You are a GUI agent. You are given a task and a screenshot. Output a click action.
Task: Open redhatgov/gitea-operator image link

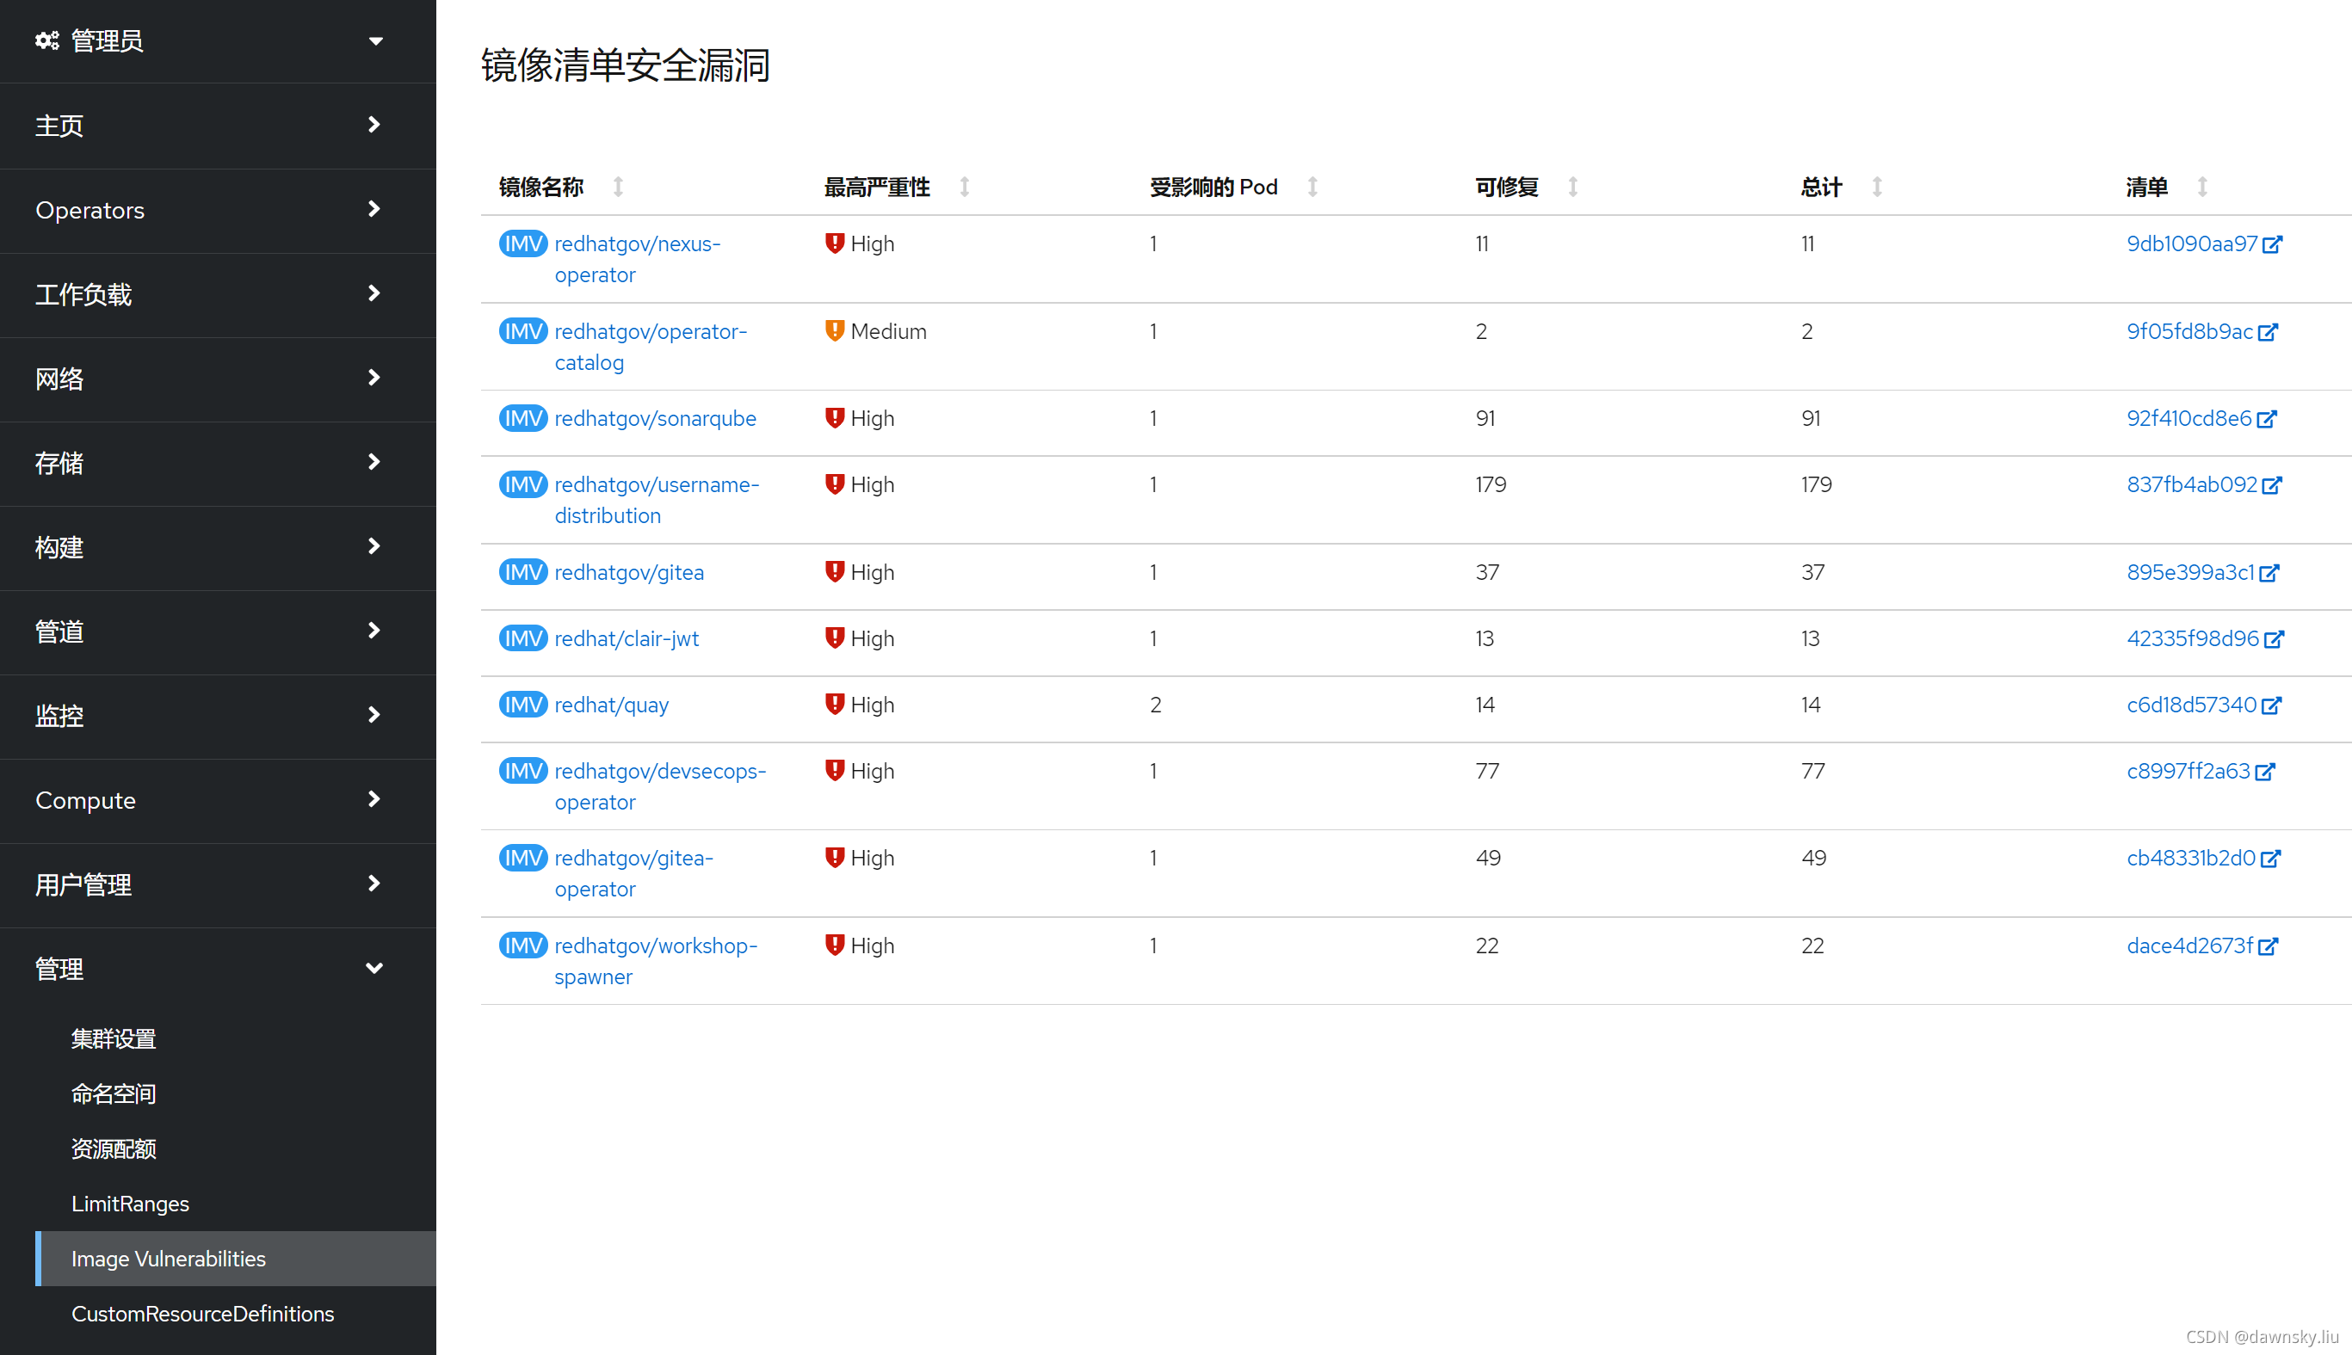[634, 873]
